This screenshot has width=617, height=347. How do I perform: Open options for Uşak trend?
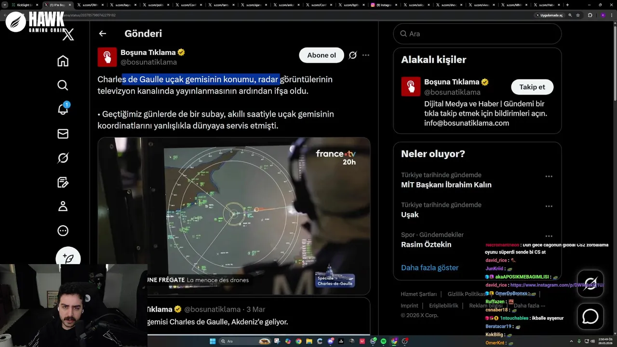[549, 206]
